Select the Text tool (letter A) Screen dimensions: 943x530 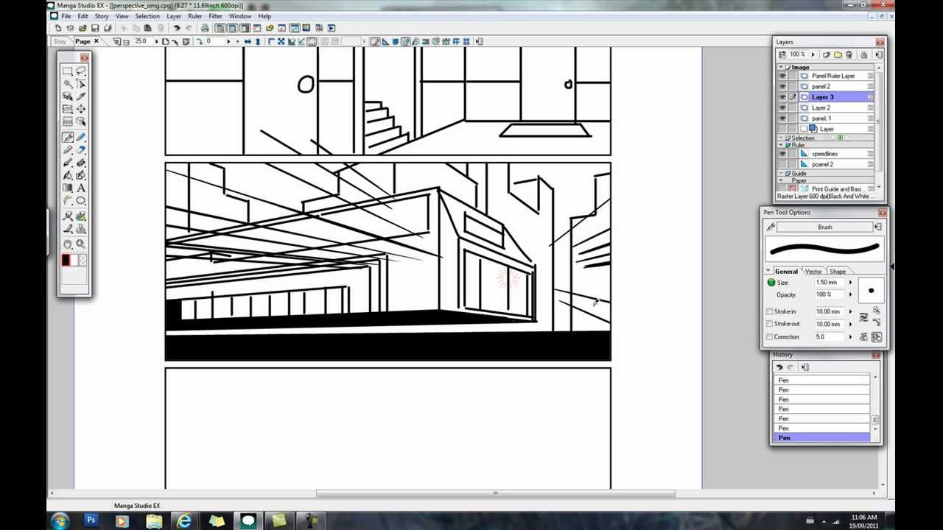[81, 188]
